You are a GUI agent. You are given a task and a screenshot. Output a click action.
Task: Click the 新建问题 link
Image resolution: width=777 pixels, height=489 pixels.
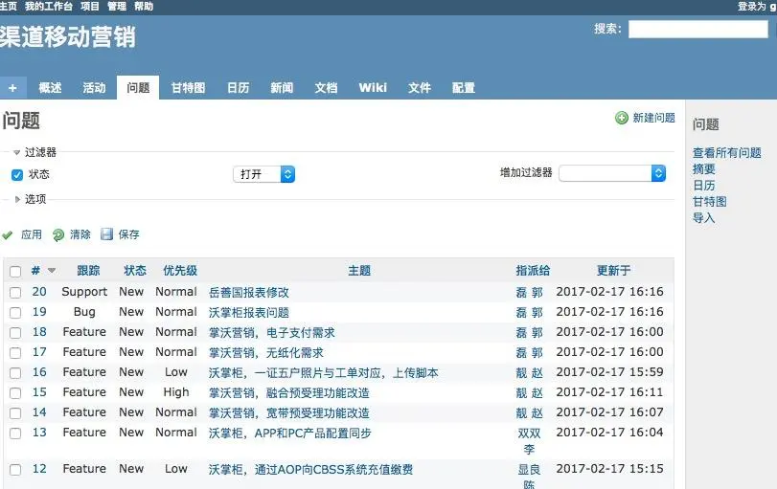click(x=653, y=118)
